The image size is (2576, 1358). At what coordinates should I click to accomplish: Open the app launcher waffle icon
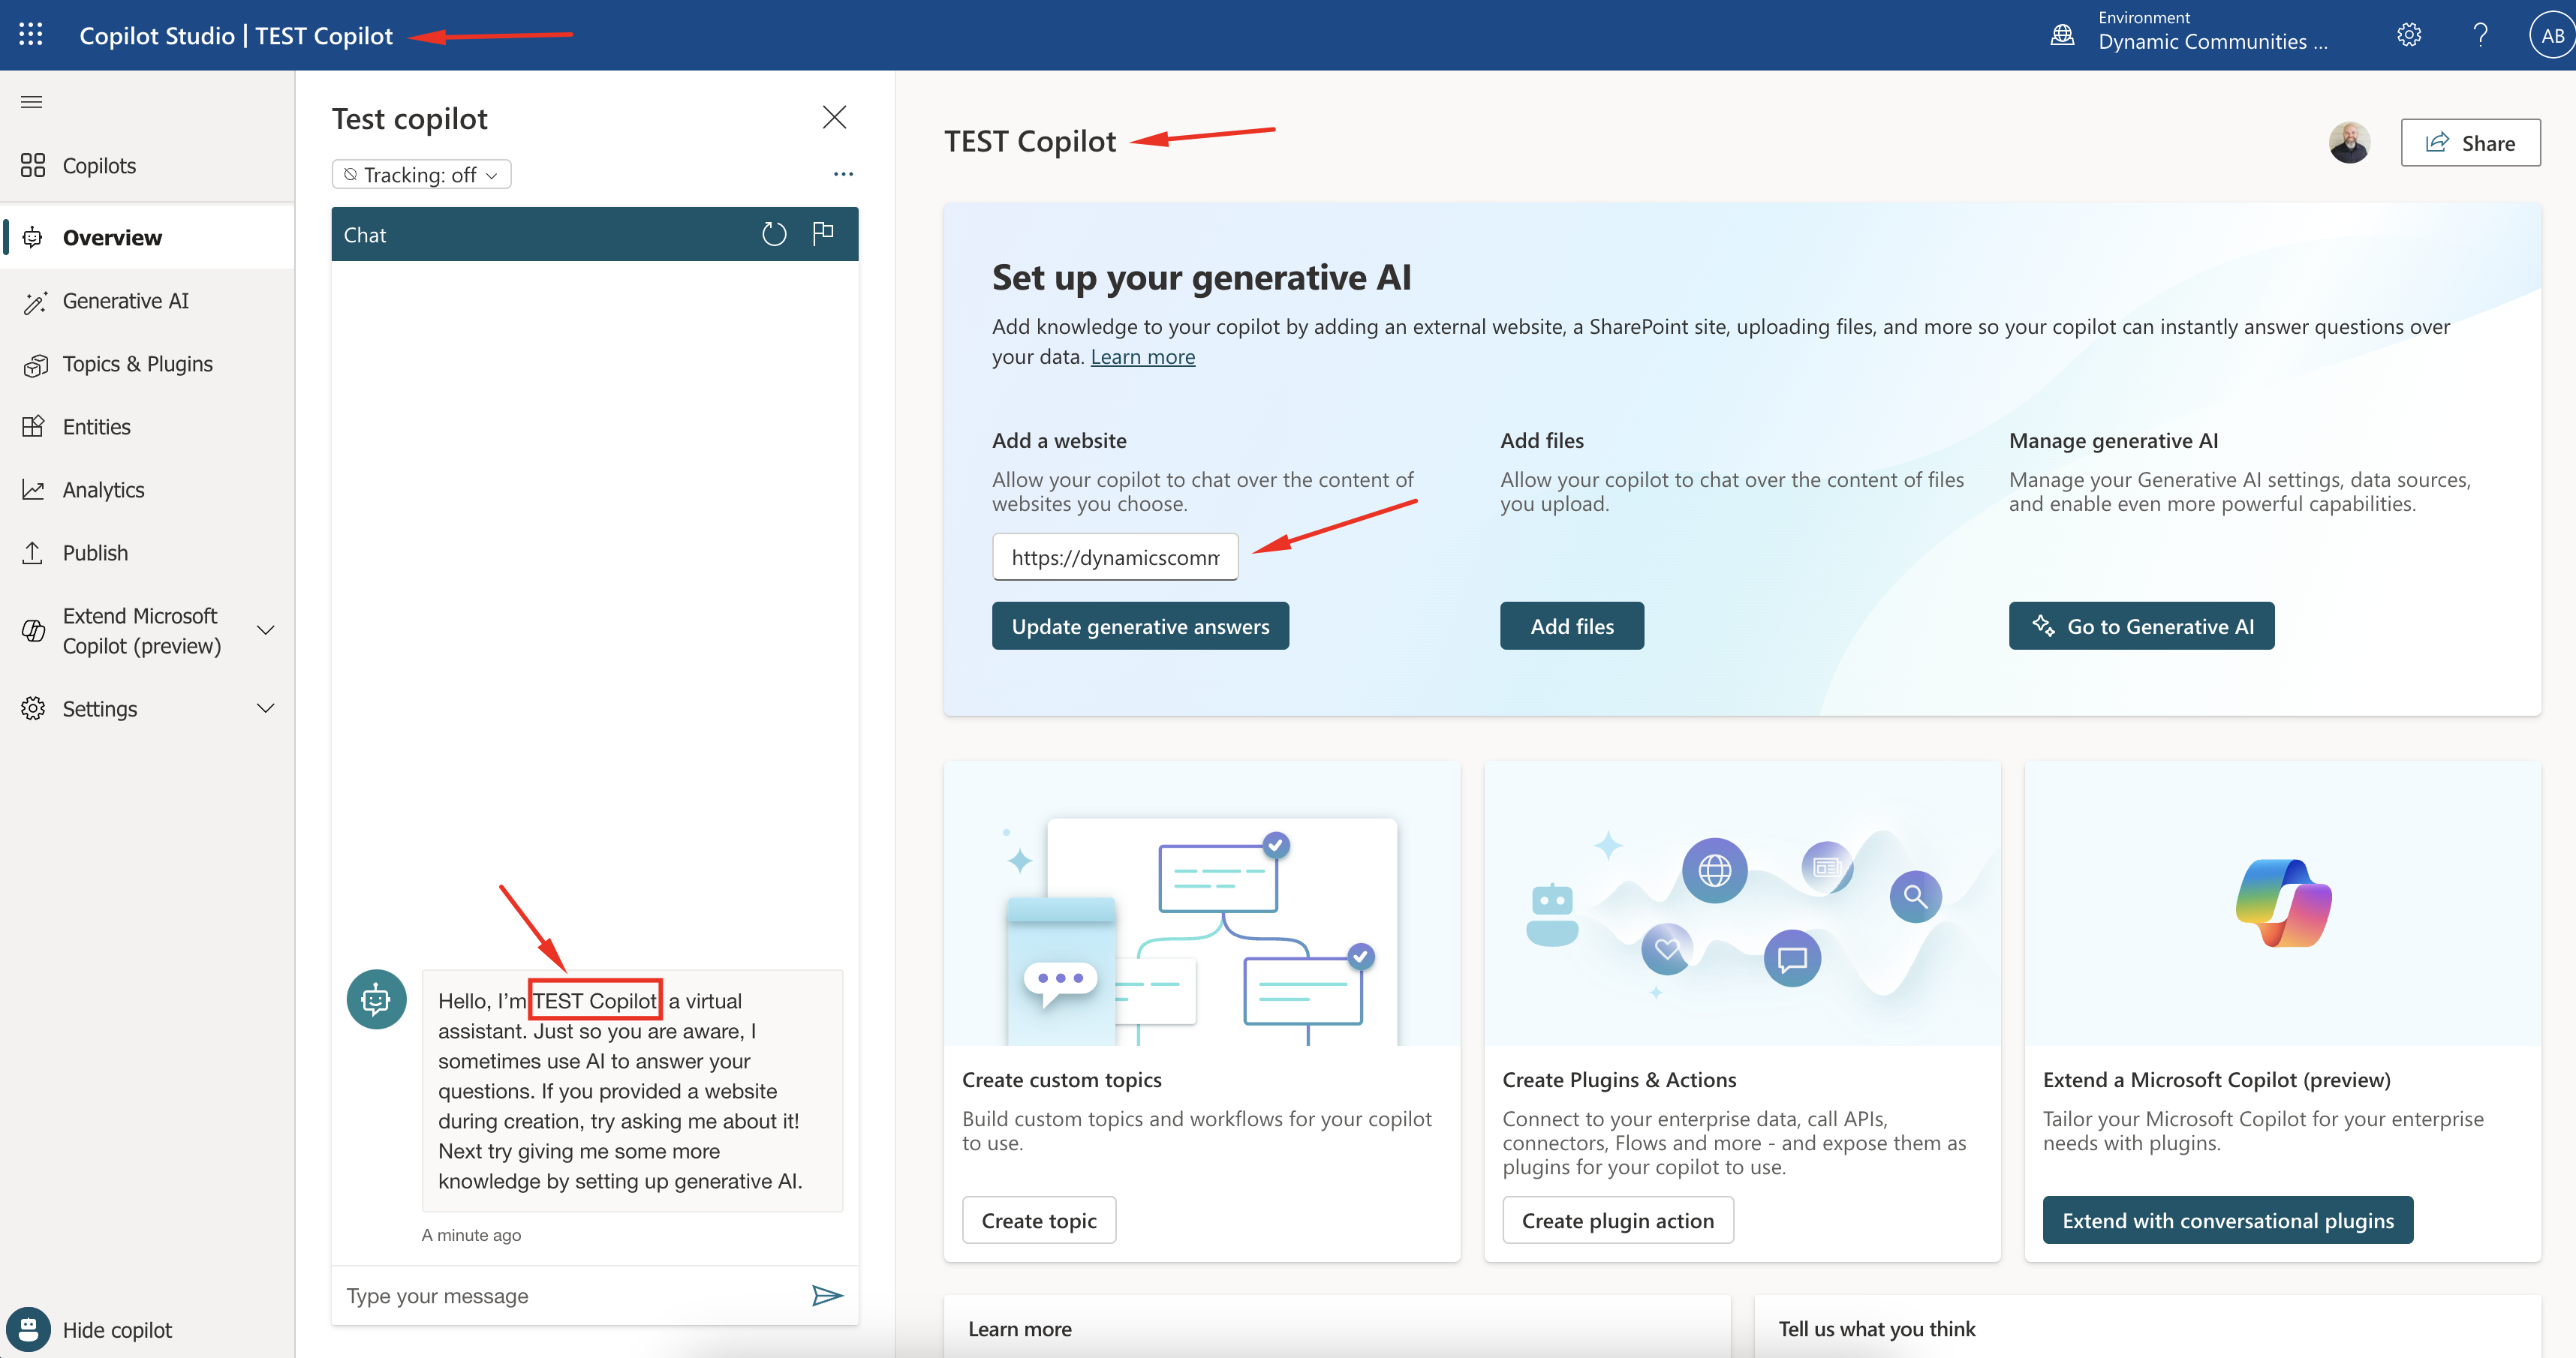coord(31,35)
